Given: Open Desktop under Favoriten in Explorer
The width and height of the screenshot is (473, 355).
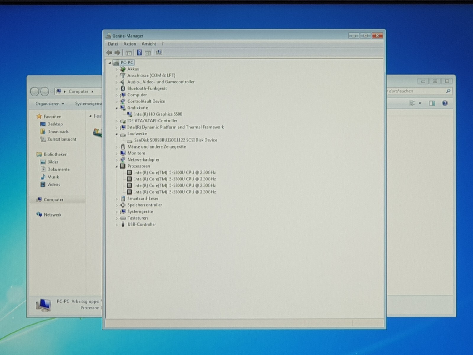Looking at the screenshot, I should [x=55, y=124].
